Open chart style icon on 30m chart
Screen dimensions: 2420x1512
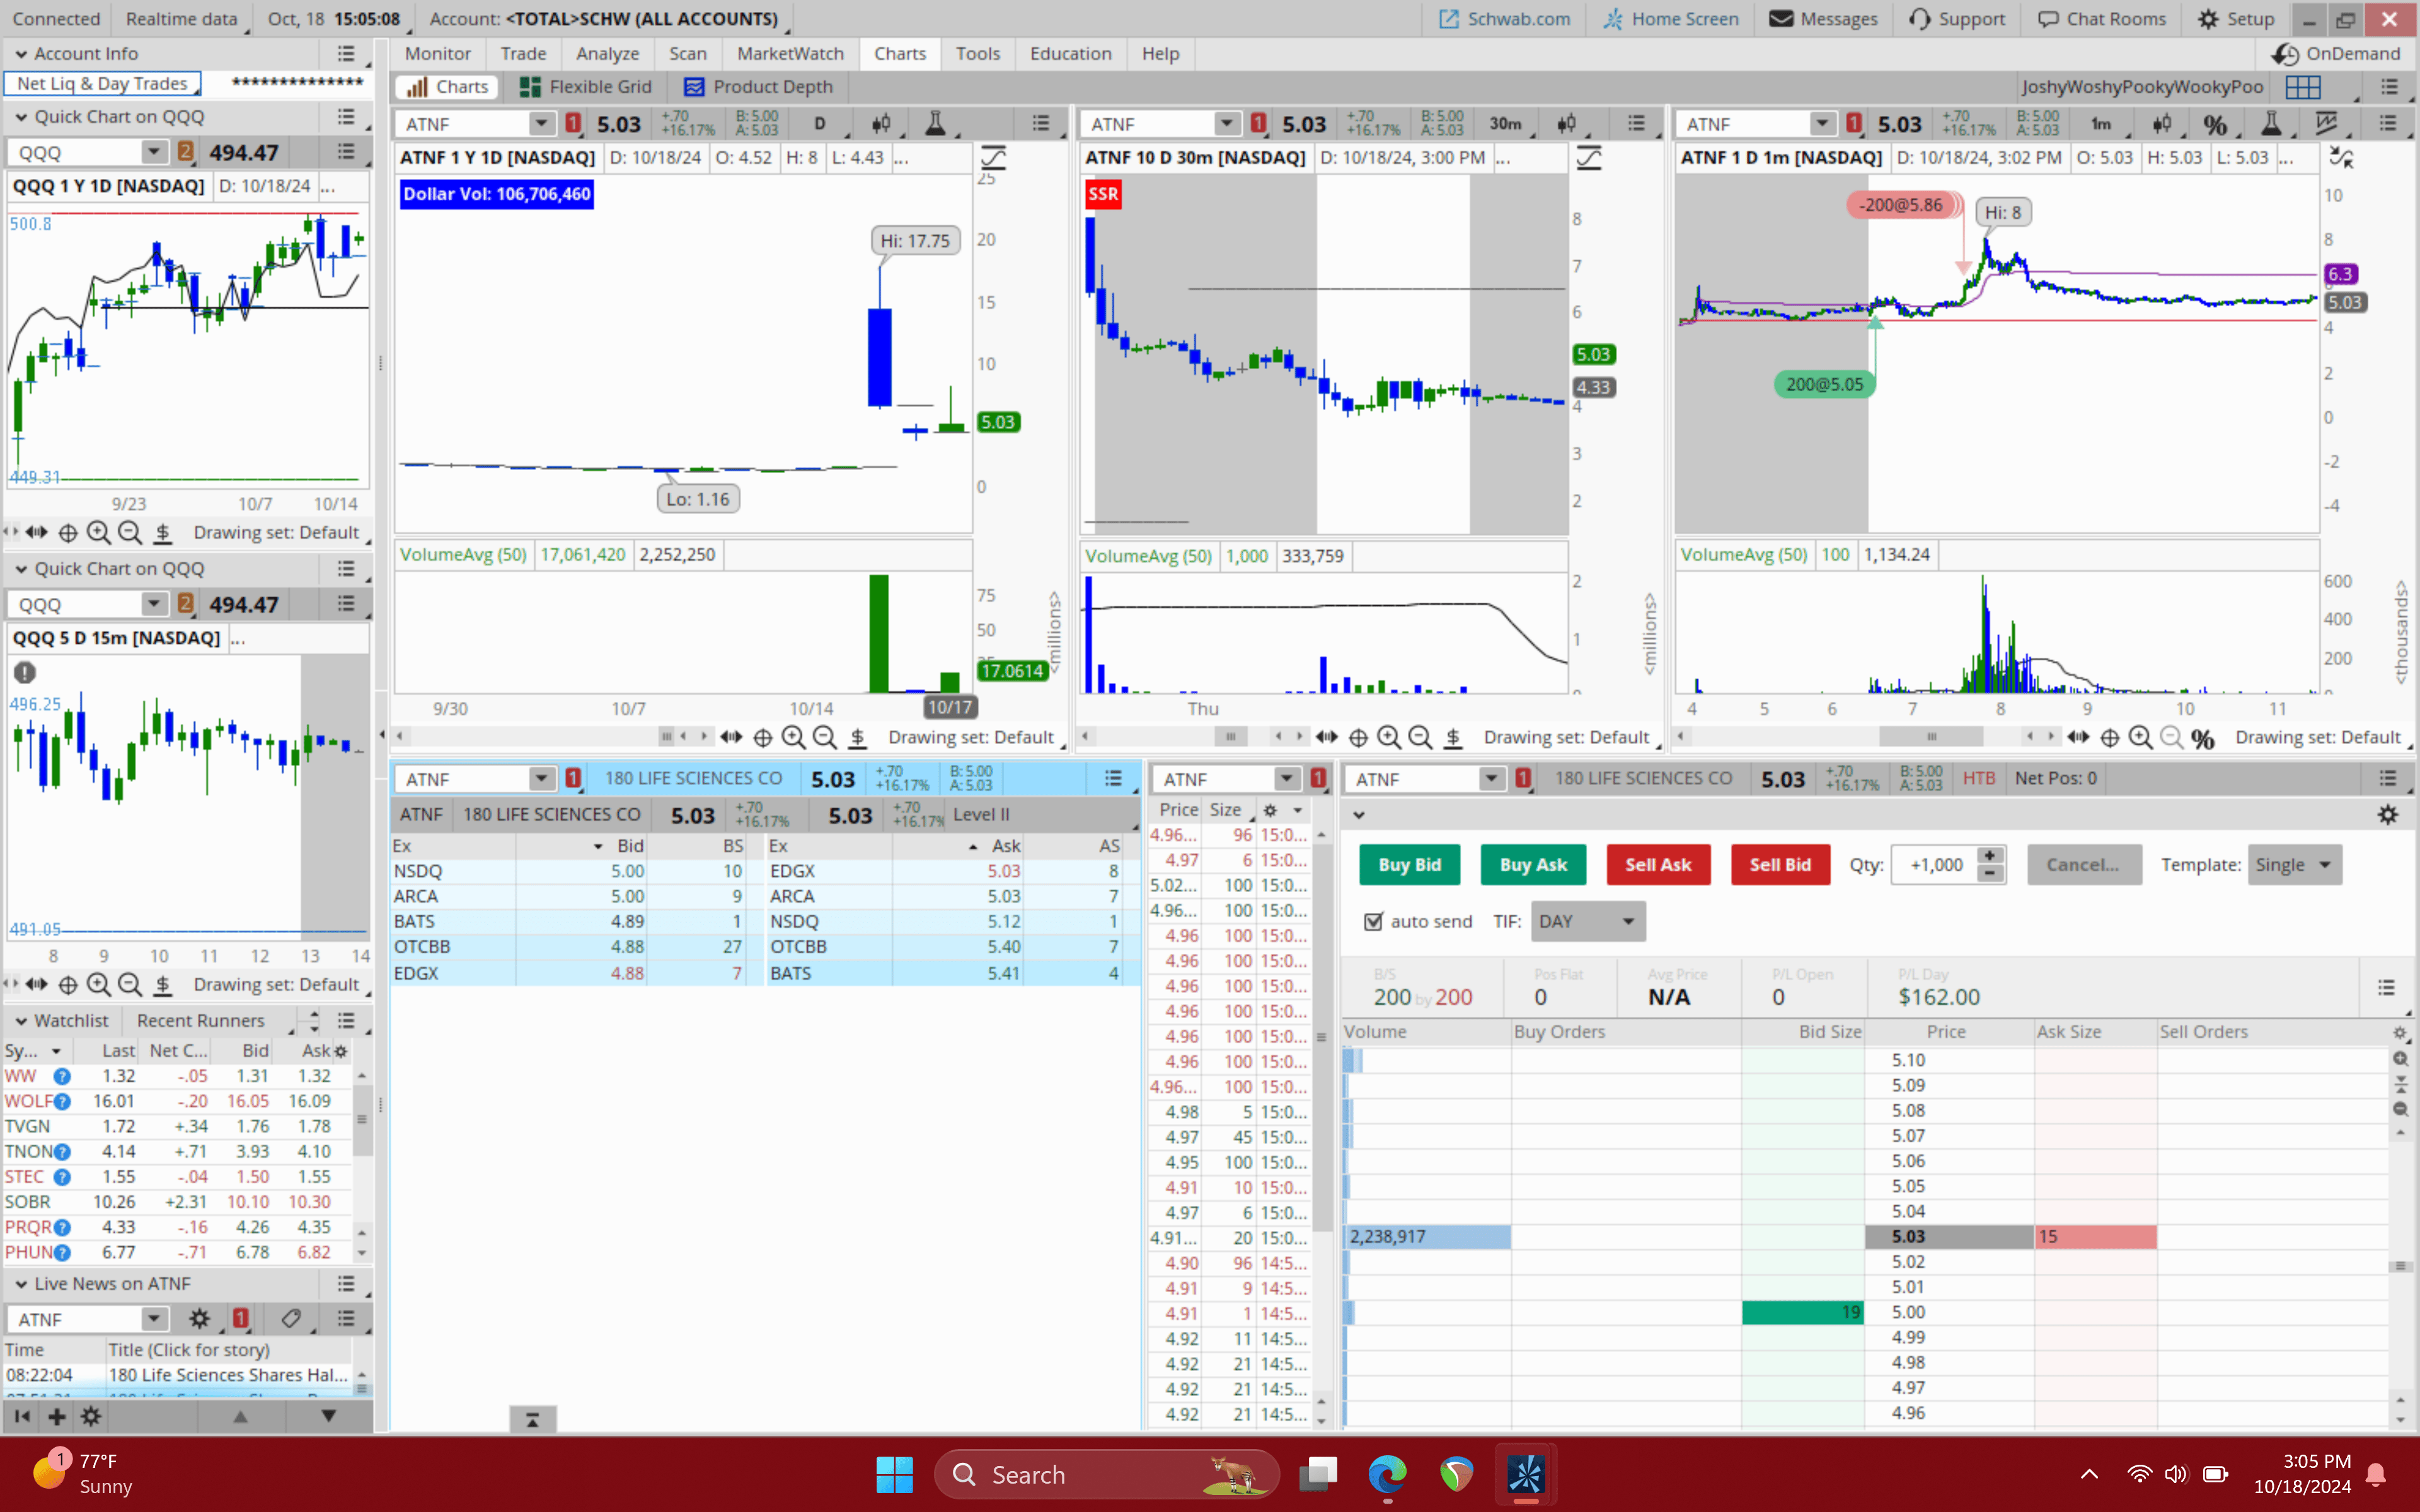[x=1566, y=124]
